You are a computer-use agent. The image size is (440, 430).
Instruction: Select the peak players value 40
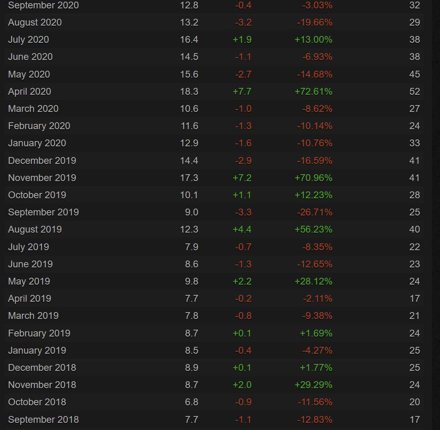tap(415, 229)
